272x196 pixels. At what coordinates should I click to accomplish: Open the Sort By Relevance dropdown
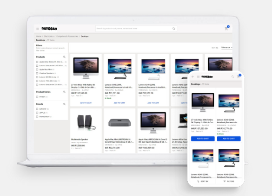tap(226, 48)
